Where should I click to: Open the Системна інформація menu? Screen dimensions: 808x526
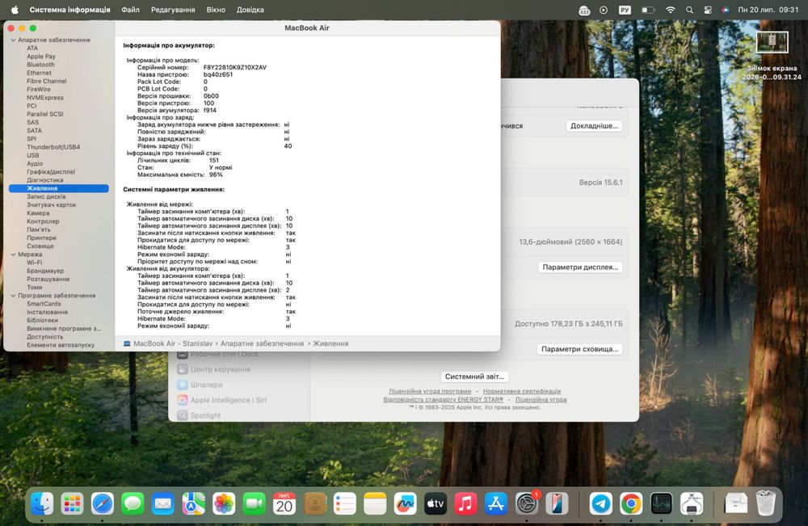coord(69,10)
